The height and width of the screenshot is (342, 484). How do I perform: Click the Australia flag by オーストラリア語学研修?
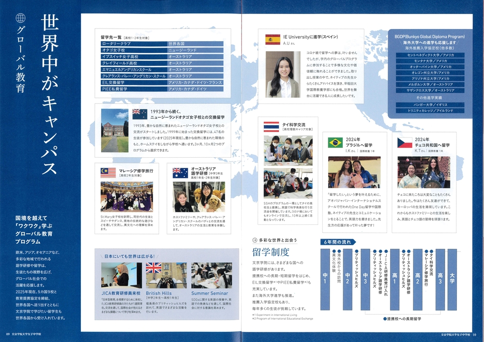(x=180, y=173)
